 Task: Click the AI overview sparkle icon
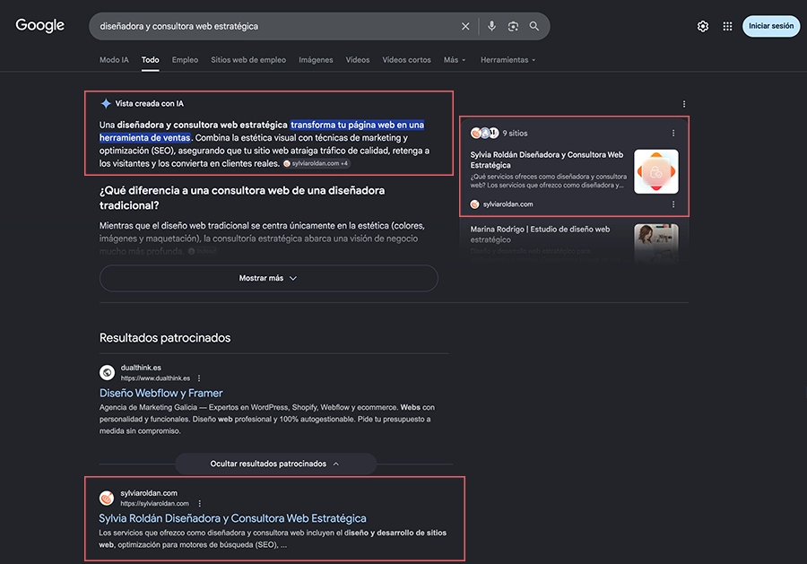(x=106, y=103)
